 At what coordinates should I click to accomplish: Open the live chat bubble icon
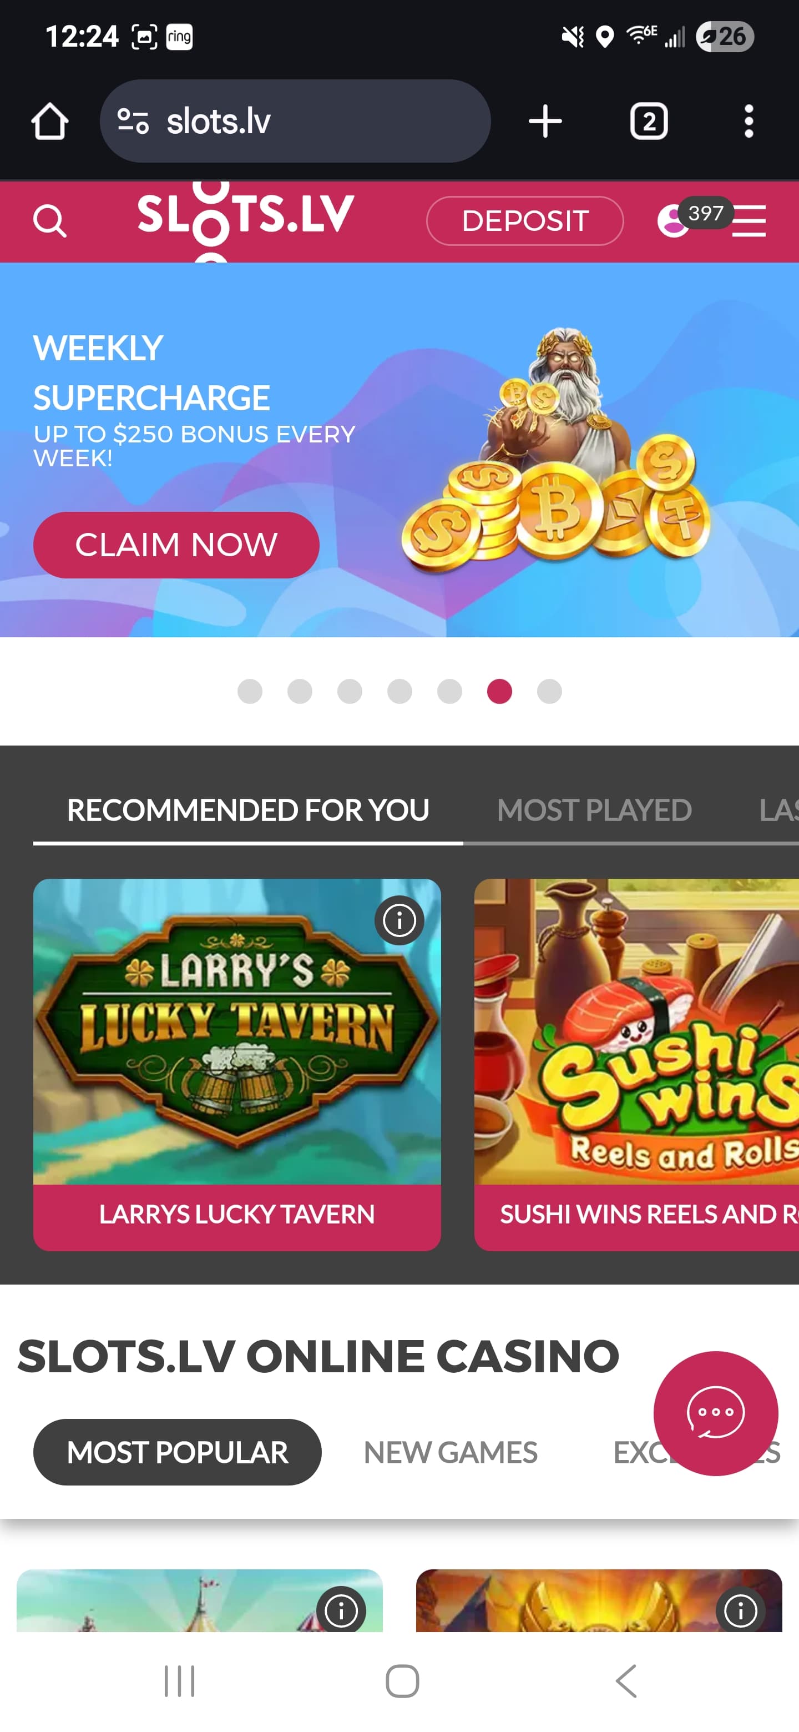[715, 1413]
